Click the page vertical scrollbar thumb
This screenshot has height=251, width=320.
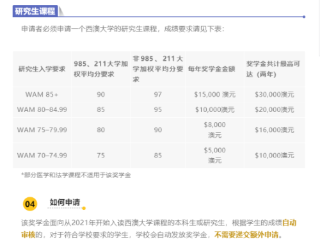[x=319, y=28]
